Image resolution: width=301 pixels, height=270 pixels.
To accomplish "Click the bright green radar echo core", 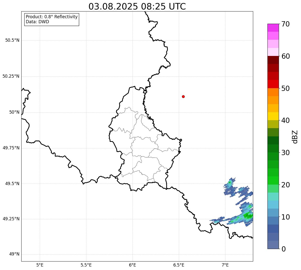I will 248,216.
